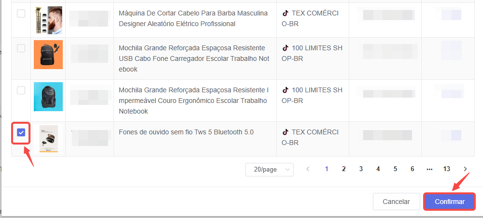Click TikTok icon in the Bluetooth earbuds row
The height and width of the screenshot is (218, 483).
point(285,132)
